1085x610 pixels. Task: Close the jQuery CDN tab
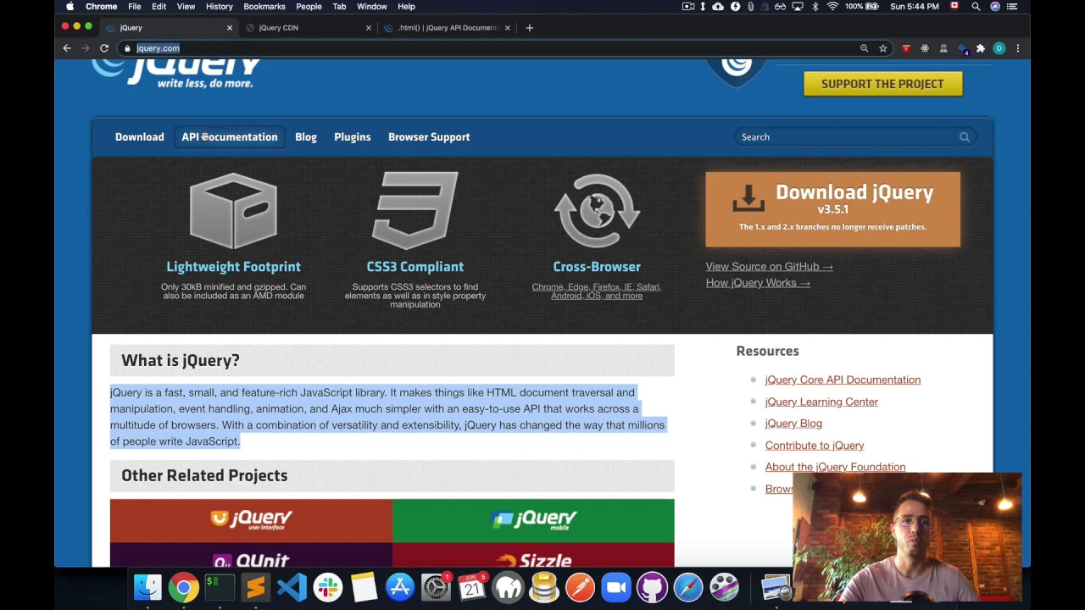click(x=368, y=28)
